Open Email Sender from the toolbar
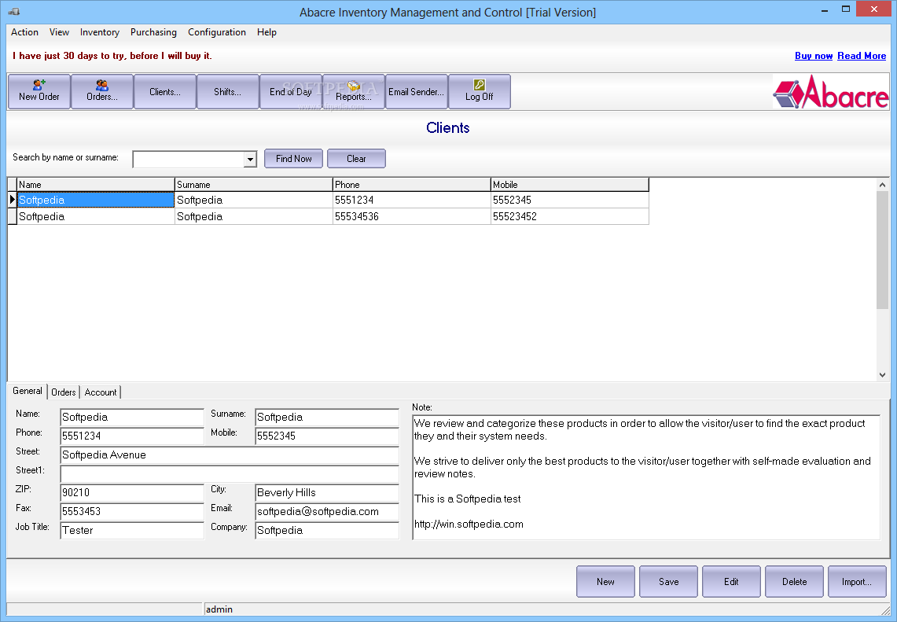The image size is (897, 622). pyautogui.click(x=417, y=91)
